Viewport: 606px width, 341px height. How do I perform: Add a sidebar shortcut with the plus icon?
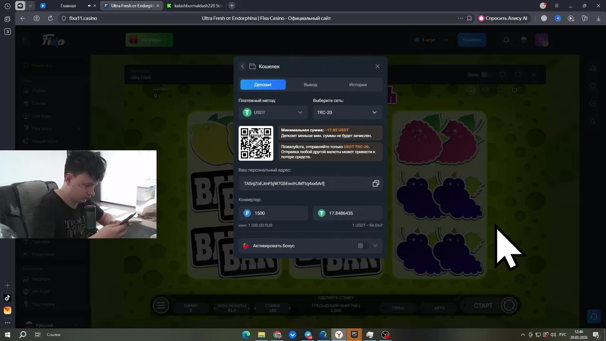click(x=7, y=286)
